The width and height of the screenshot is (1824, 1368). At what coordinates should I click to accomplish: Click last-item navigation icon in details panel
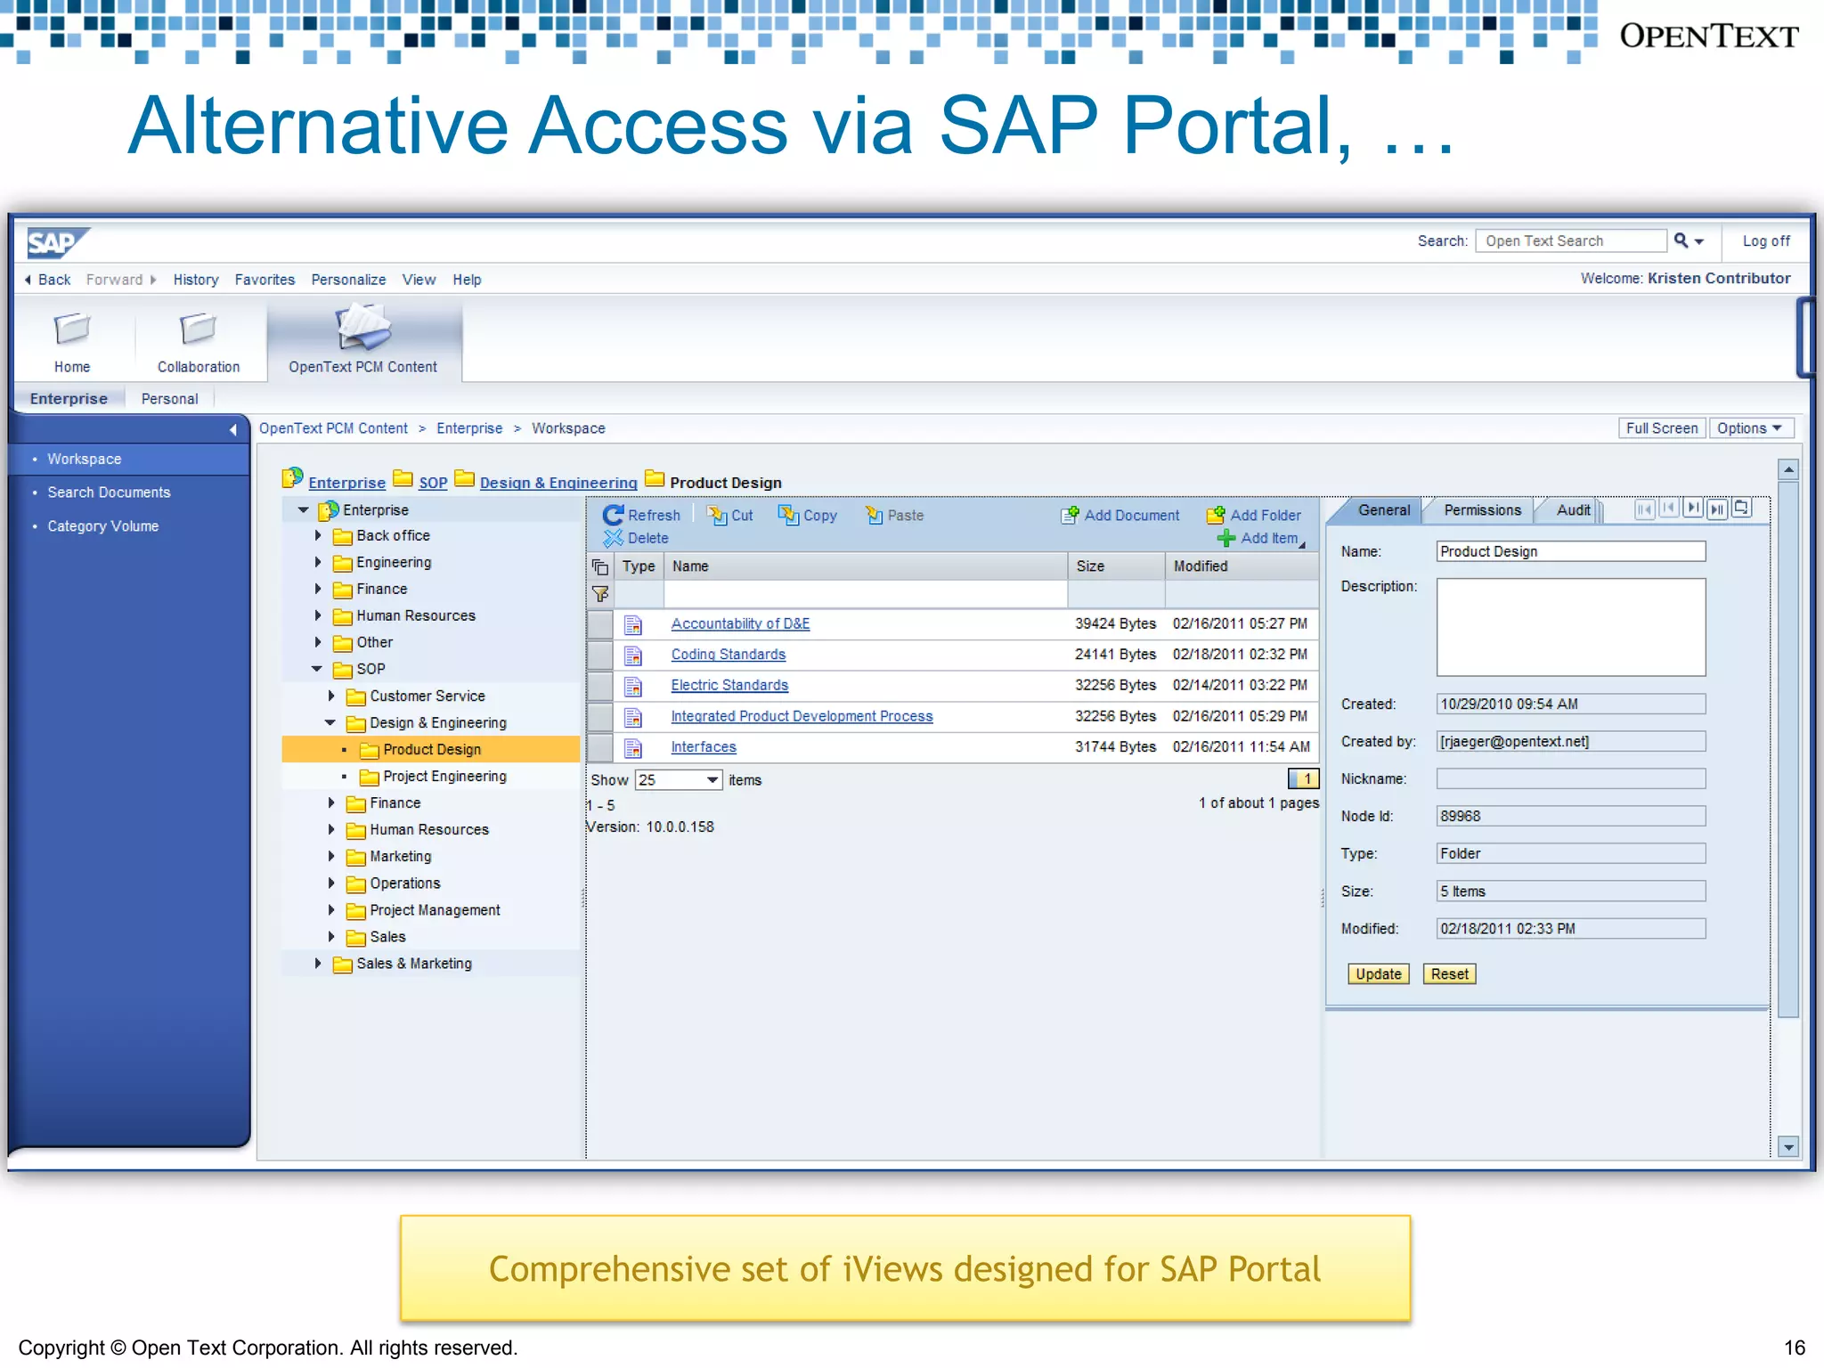pos(1717,509)
